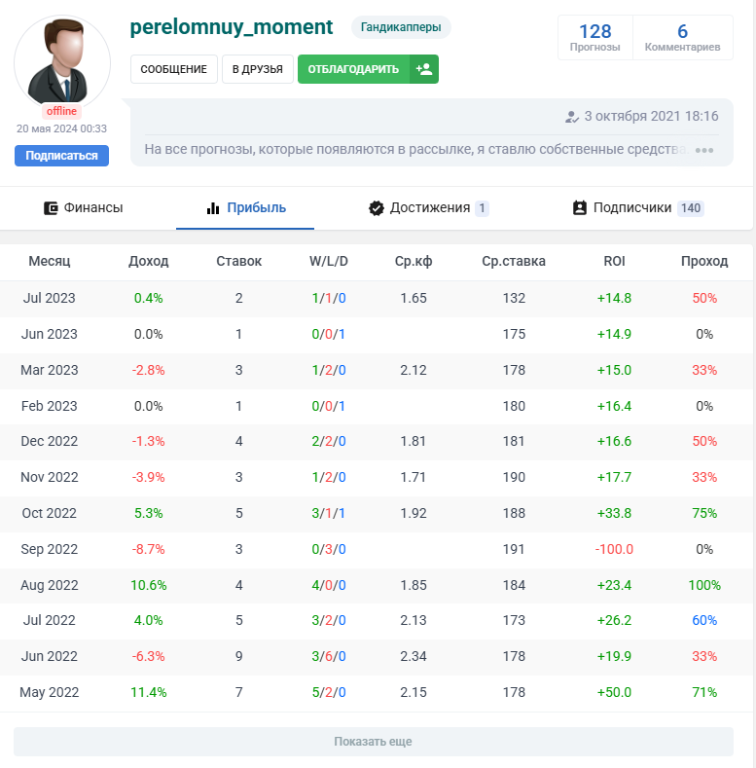Open the Финансы tab
This screenshot has width=756, height=768.
pos(84,207)
